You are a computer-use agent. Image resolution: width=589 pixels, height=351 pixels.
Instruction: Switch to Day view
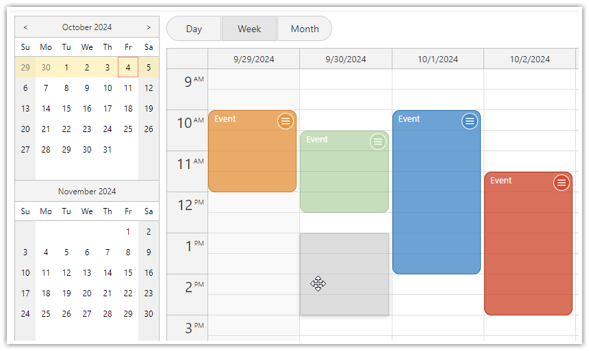click(x=194, y=29)
